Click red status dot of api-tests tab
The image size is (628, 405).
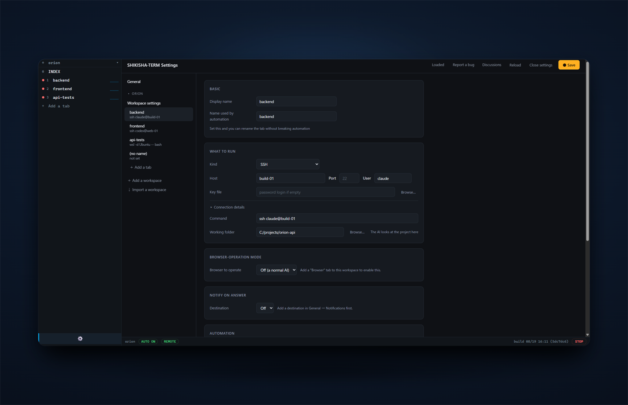click(x=43, y=98)
